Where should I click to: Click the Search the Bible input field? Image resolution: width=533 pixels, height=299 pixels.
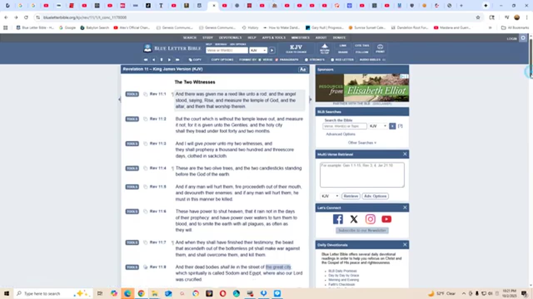345,126
